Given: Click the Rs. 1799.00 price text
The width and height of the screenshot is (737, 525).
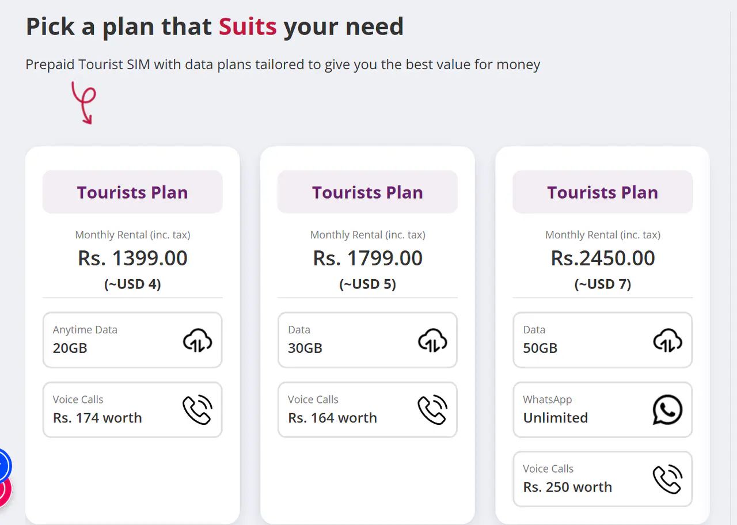Looking at the screenshot, I should pyautogui.click(x=367, y=258).
